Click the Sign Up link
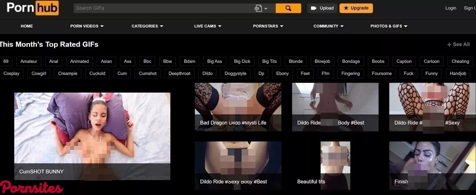This screenshot has height=195, width=476. pos(469,8)
